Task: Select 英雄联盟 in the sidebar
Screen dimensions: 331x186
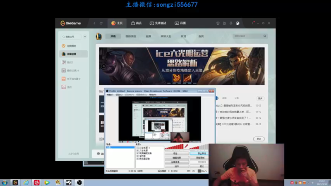Action: tap(74, 54)
